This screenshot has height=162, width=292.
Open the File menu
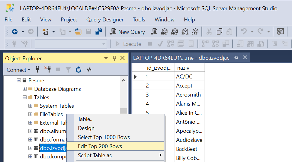8,20
